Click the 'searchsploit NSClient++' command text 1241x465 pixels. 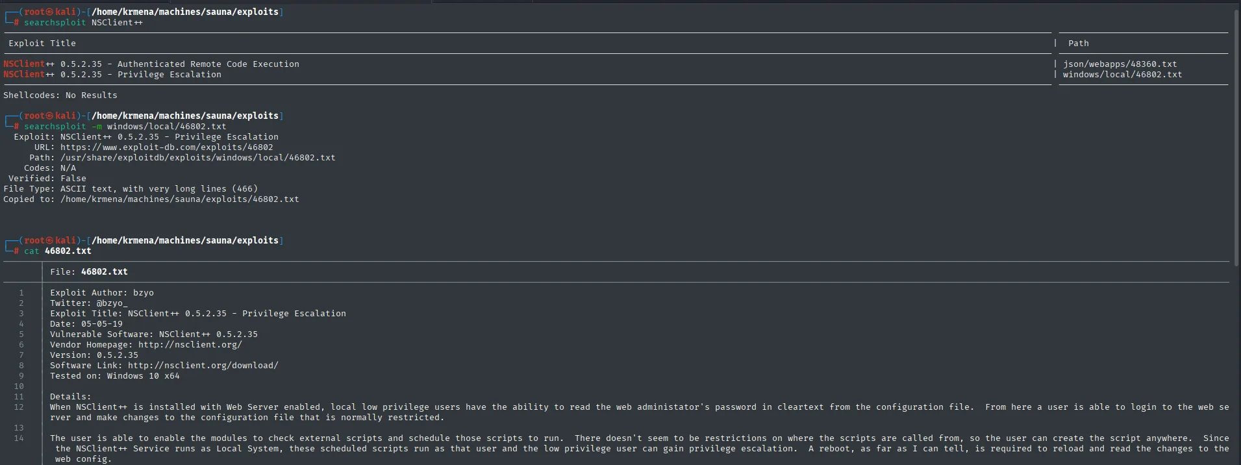[83, 23]
